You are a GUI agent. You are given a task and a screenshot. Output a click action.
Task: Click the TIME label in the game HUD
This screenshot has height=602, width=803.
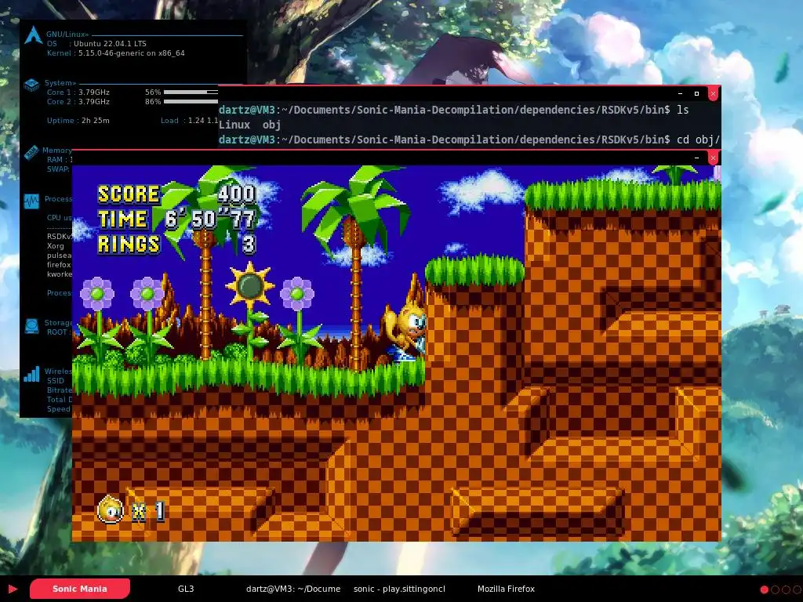click(123, 219)
